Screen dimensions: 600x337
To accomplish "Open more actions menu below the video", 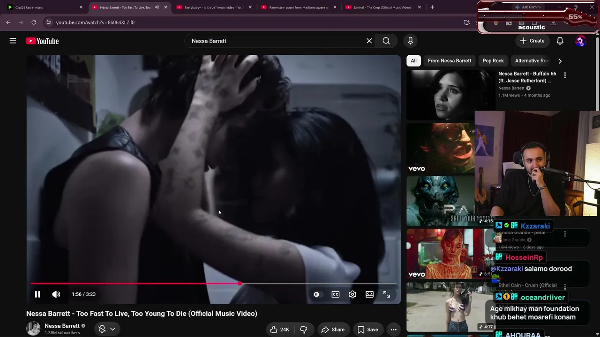I will point(394,330).
